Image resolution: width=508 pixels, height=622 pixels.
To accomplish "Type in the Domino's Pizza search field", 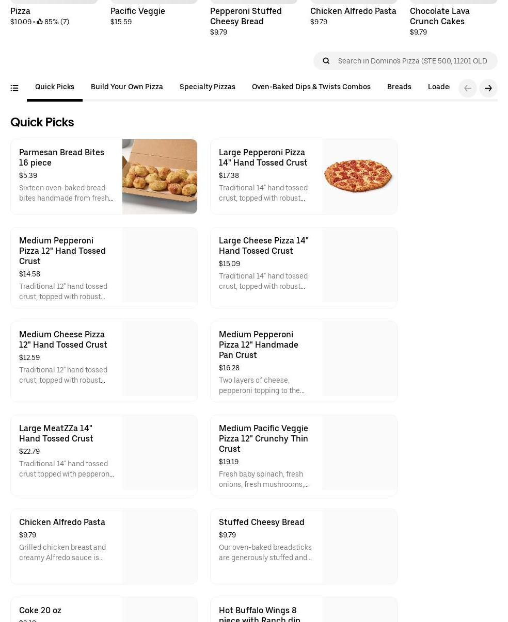I will click(412, 61).
